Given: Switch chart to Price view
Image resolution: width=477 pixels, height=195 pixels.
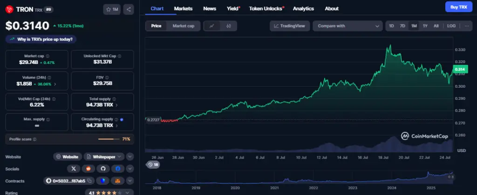Looking at the screenshot, I should 157,26.
